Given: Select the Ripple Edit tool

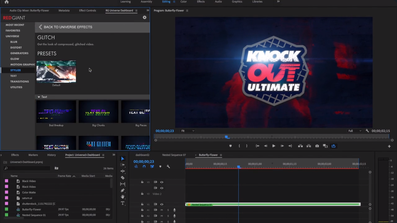Looking at the screenshot, I should 123,171.
